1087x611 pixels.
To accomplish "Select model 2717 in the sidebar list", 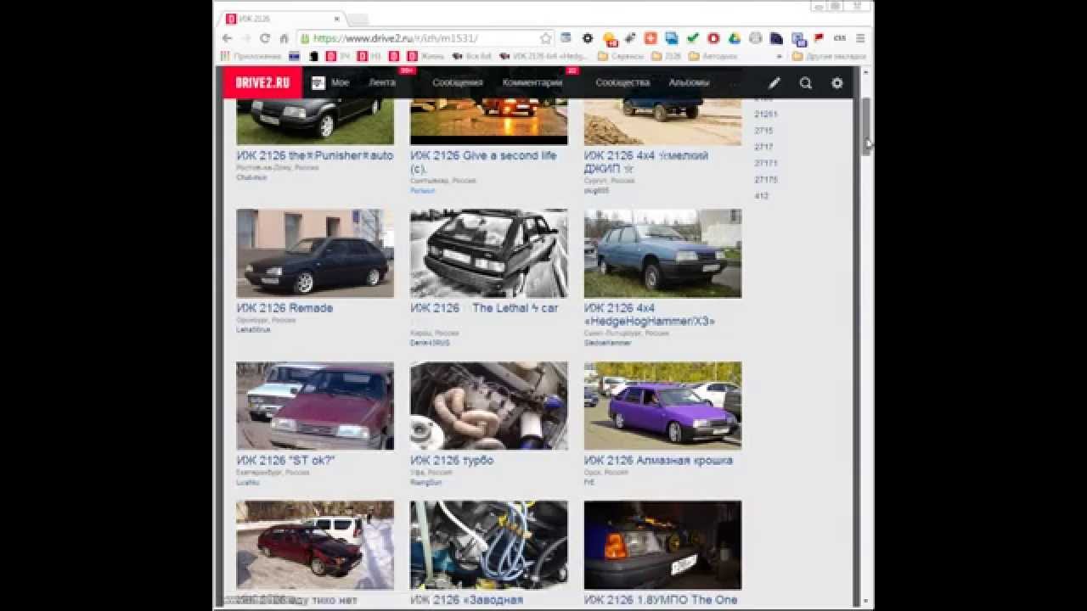I will [x=763, y=147].
